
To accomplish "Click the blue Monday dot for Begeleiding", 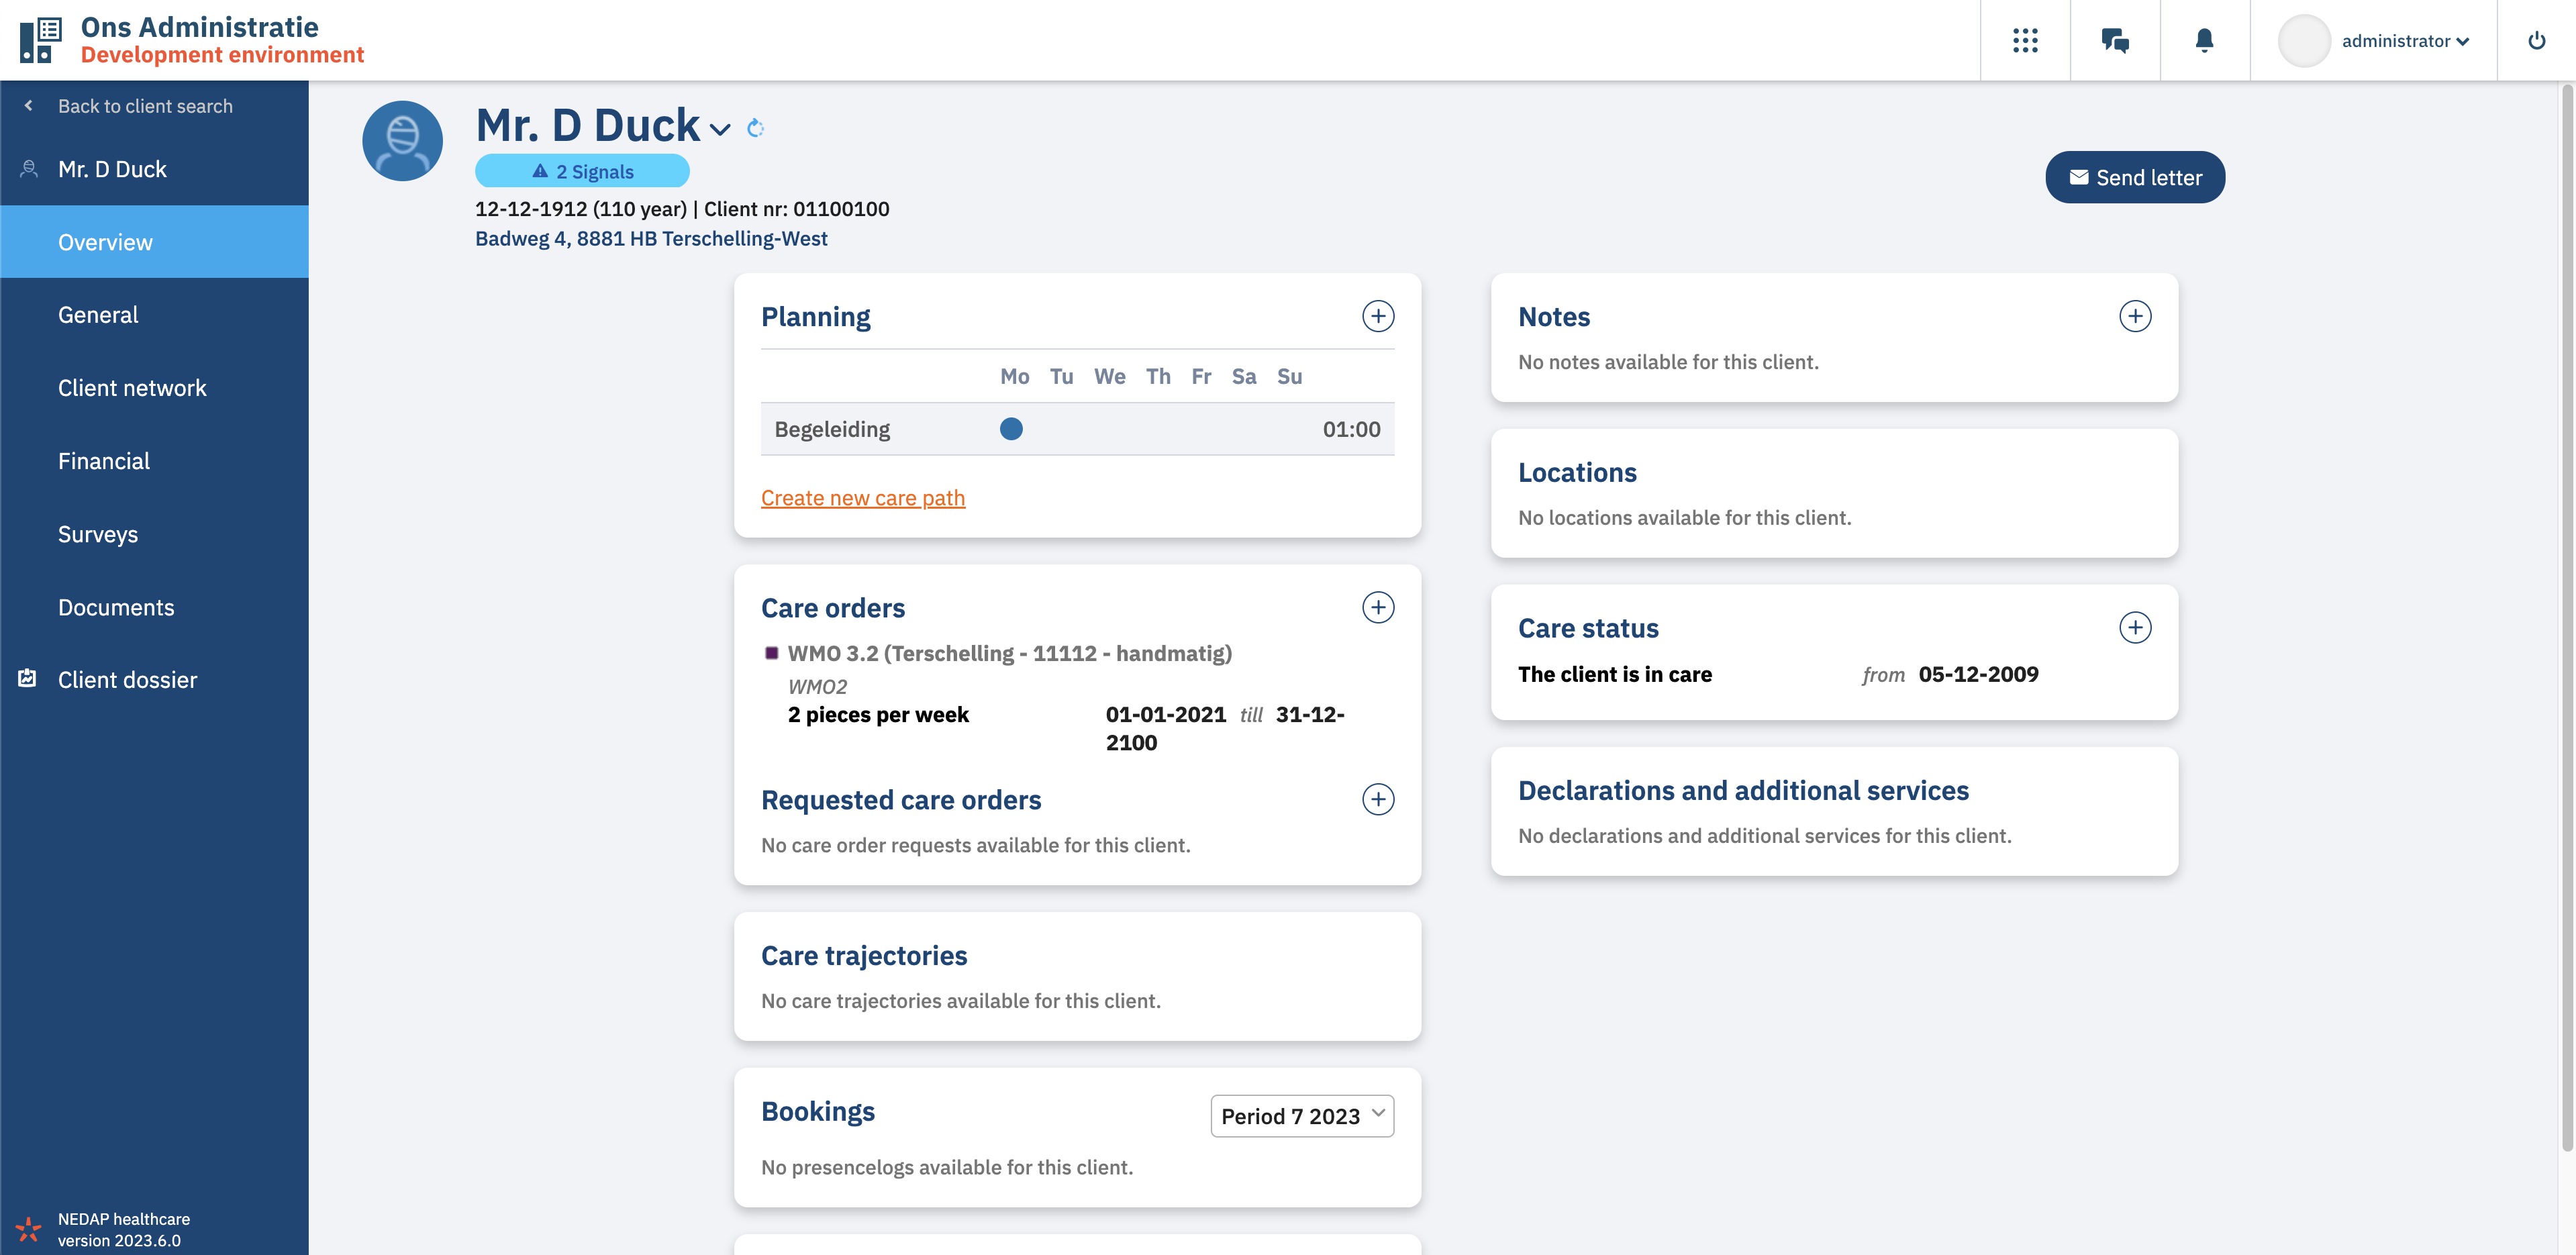I will click(1011, 429).
